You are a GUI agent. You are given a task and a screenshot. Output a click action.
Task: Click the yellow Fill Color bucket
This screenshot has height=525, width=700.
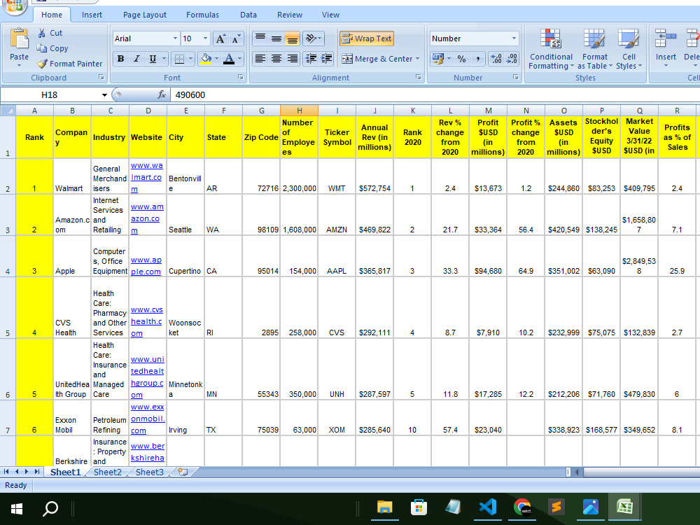coord(205,59)
